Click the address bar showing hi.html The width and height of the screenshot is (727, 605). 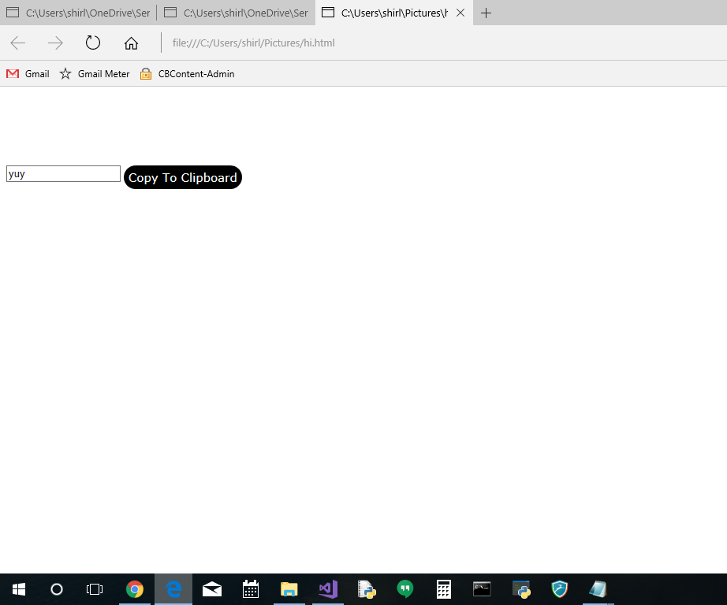coord(252,43)
